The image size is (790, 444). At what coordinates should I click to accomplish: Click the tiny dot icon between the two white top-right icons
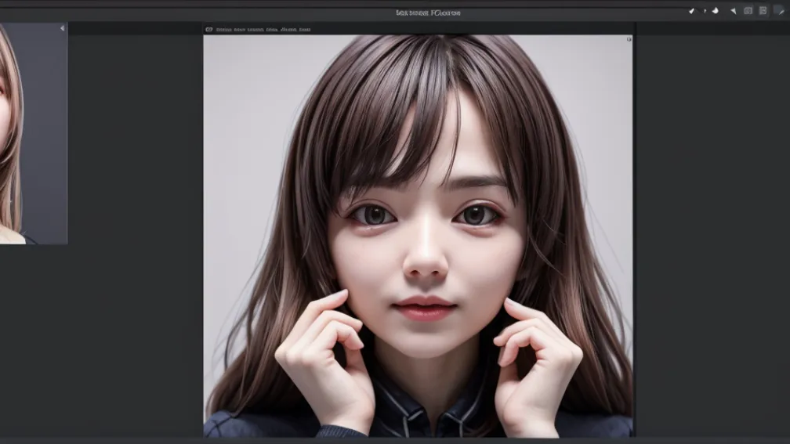coord(704,11)
